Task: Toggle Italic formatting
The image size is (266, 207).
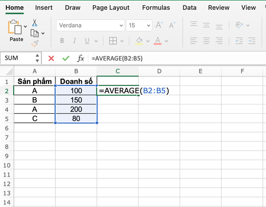Action: (75, 41)
